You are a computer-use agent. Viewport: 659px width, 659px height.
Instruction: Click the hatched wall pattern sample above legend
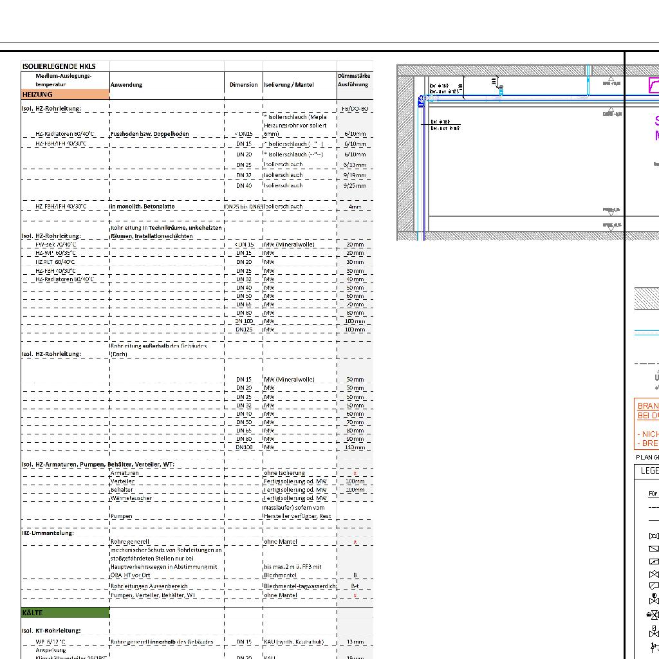646,299
